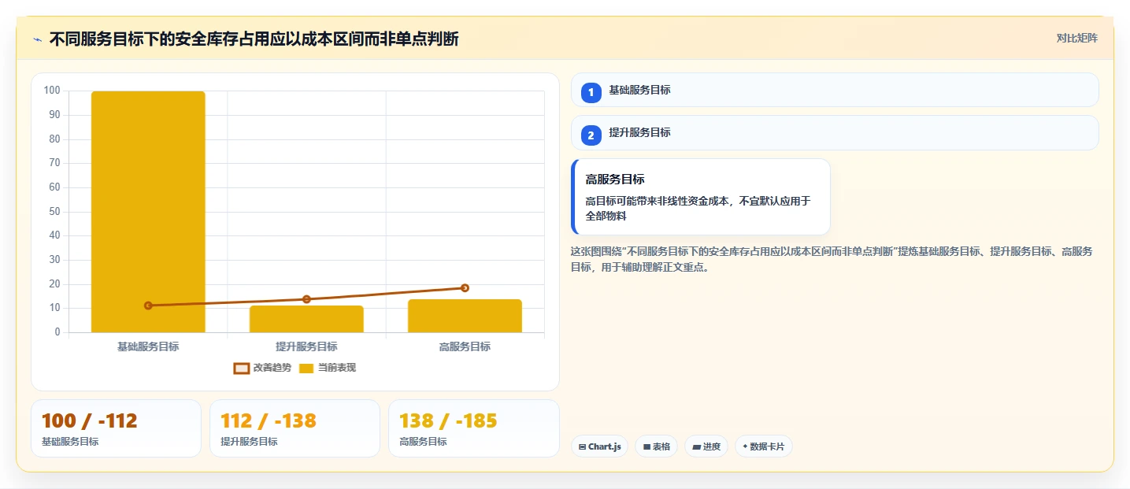Click the icon in the 进度 tag
The width and height of the screenshot is (1130, 489).
[x=696, y=446]
